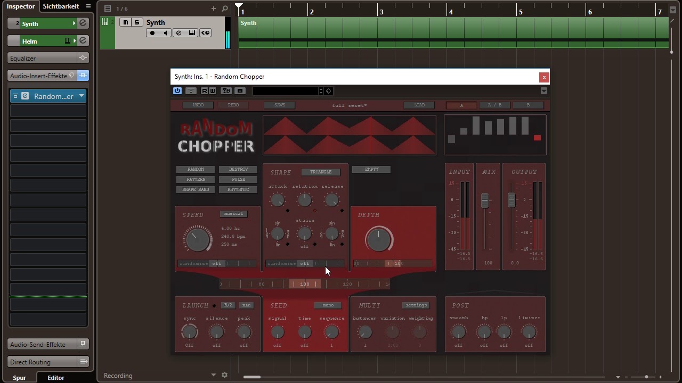Click the RANDOM button
Image resolution: width=682 pixels, height=383 pixels.
(x=196, y=169)
